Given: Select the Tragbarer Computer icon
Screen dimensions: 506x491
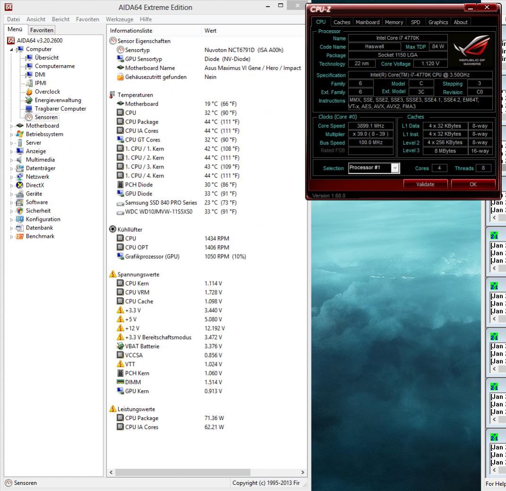Looking at the screenshot, I should pos(29,109).
